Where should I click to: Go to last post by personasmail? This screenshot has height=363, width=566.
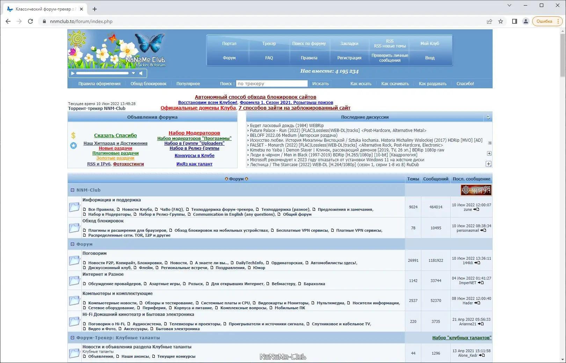(483, 230)
